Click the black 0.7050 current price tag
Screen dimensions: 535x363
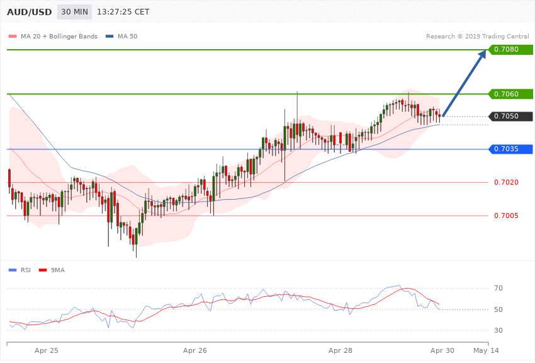[x=511, y=116]
